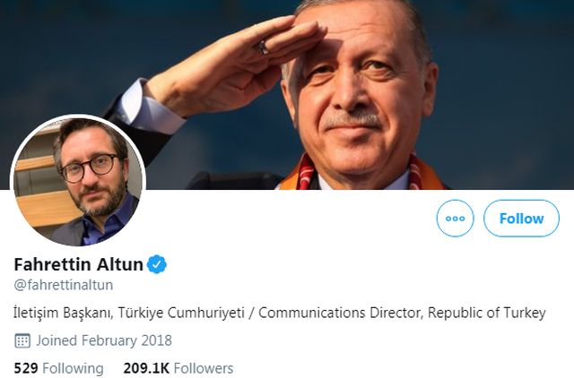
Task: Click the 529 following count number
Action: 26,368
